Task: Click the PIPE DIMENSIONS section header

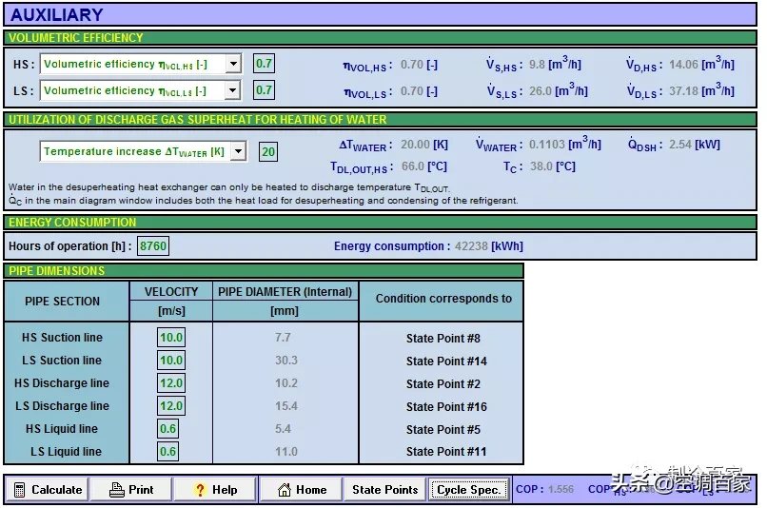Action: pos(264,271)
